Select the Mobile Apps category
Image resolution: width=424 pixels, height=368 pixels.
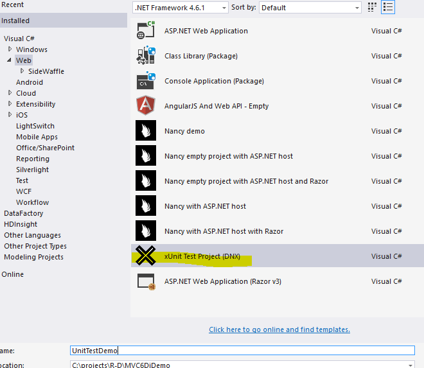tap(37, 137)
